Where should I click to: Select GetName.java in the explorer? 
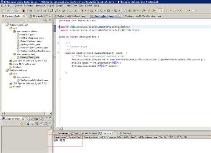(x=26, y=35)
